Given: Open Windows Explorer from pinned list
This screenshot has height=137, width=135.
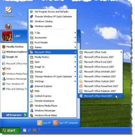Looking at the screenshot, I should click(x=15, y=52).
